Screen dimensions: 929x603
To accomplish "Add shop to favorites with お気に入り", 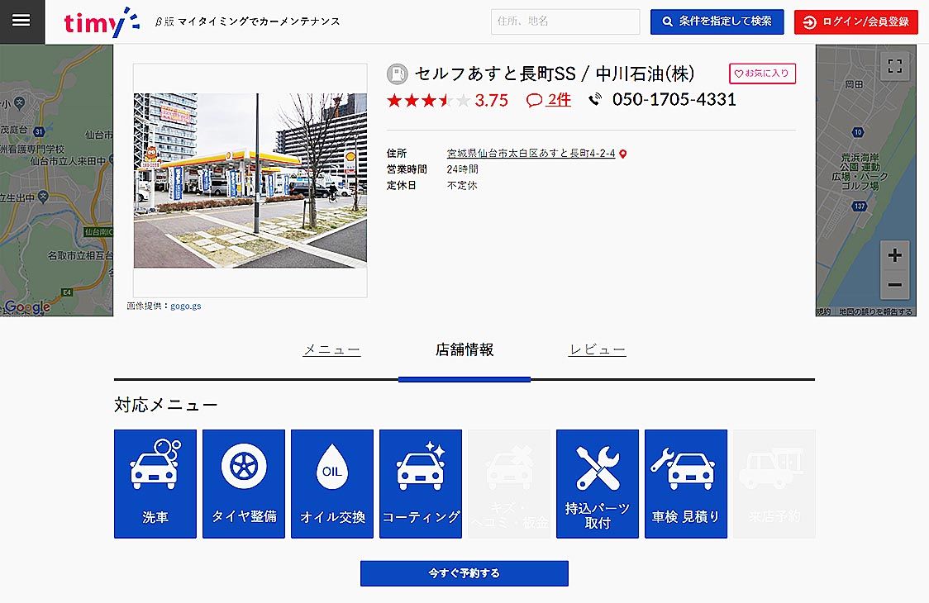I will coord(762,74).
